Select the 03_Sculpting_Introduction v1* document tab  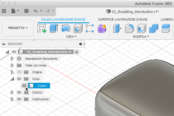(132, 12)
